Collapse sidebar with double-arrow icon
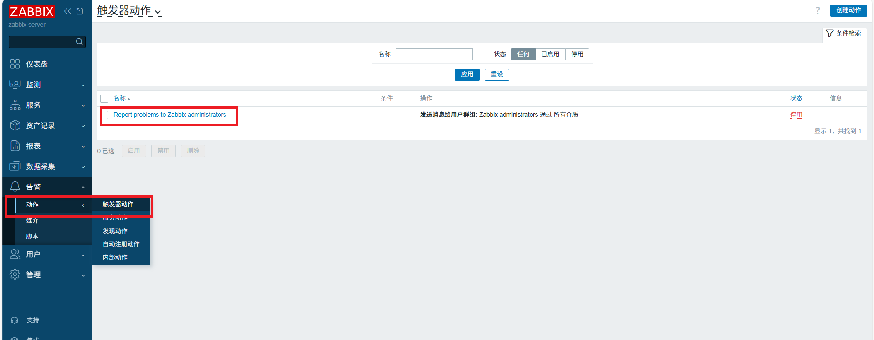The width and height of the screenshot is (874, 340). pyautogui.click(x=67, y=11)
